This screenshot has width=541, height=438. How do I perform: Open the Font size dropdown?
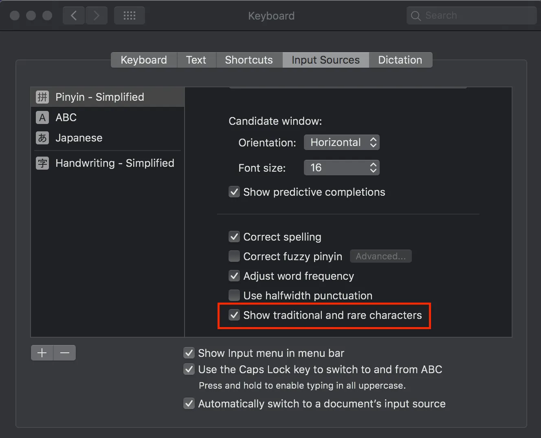[x=341, y=168]
